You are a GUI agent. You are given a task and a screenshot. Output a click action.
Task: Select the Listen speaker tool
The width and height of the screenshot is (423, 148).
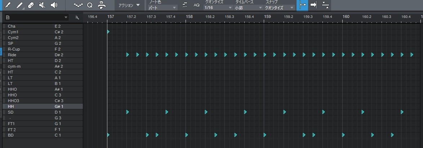(54, 5)
